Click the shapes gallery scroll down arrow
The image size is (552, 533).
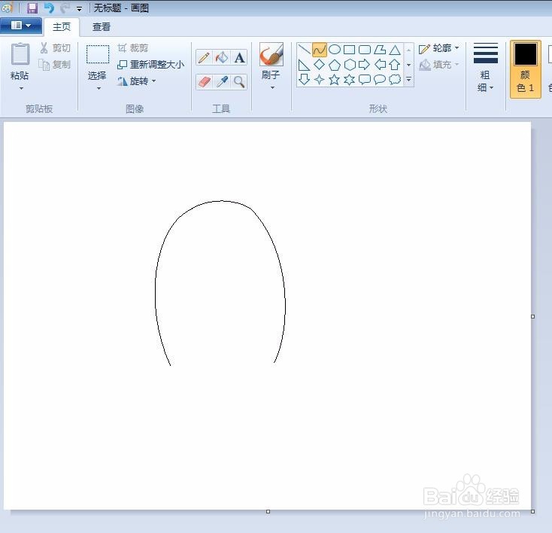408,65
